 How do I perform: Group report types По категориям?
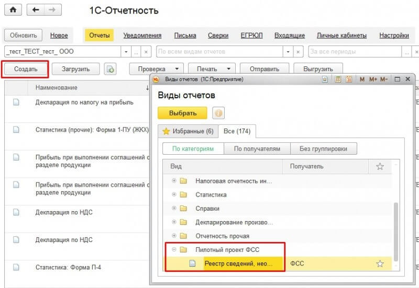point(193,149)
